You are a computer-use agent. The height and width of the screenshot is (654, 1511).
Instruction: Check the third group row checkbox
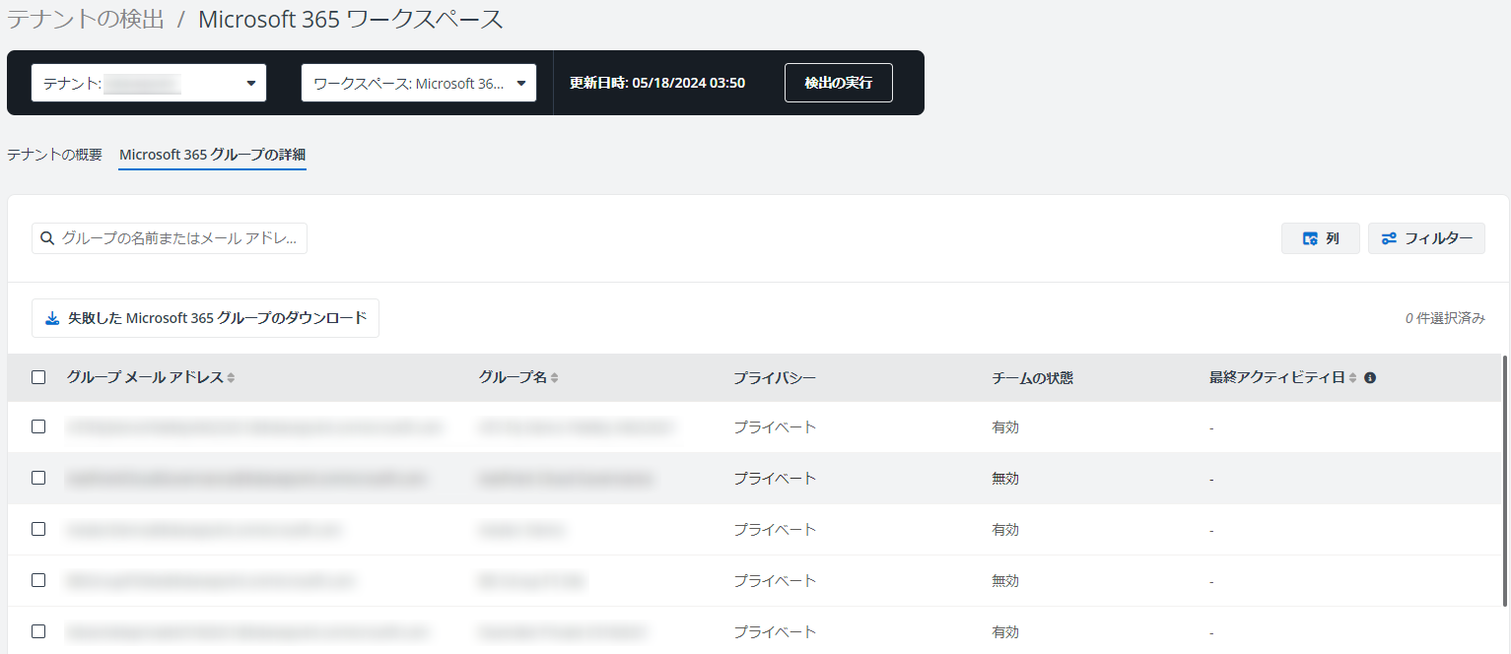(38, 529)
